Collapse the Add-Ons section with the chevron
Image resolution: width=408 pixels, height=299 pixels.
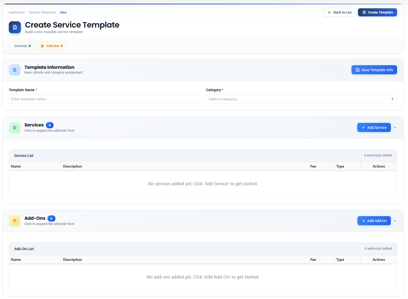tap(395, 221)
